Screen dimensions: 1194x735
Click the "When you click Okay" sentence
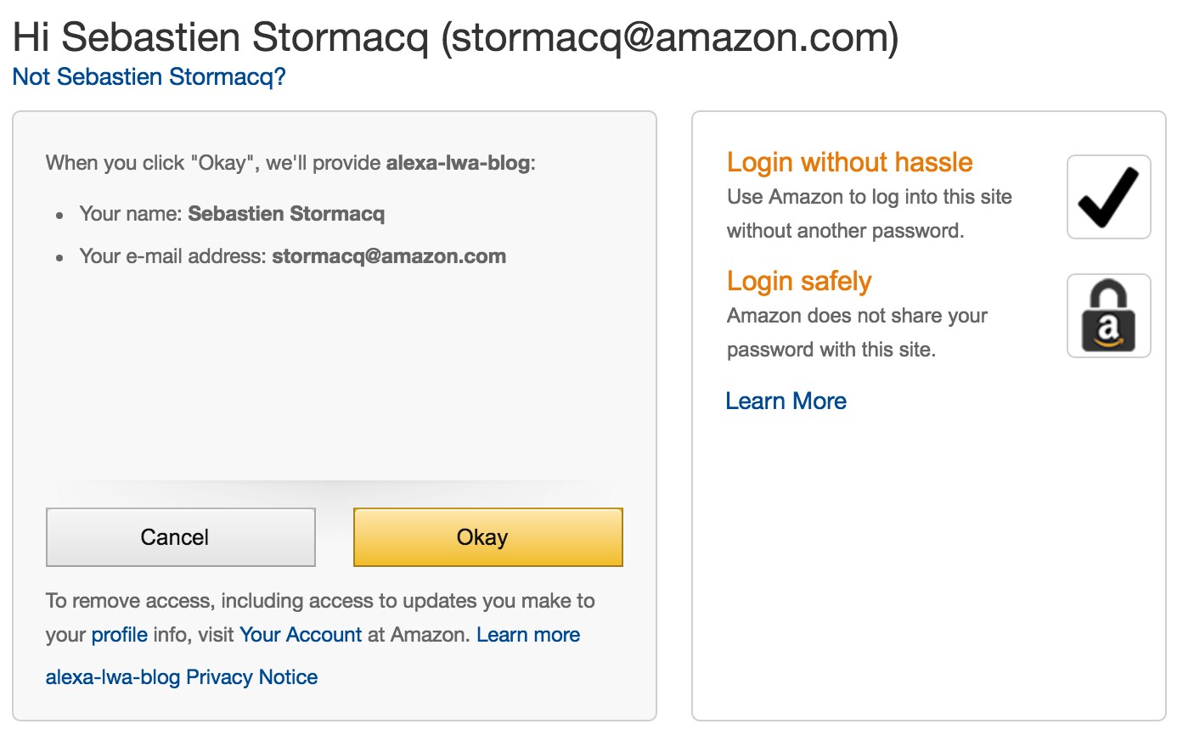point(212,163)
